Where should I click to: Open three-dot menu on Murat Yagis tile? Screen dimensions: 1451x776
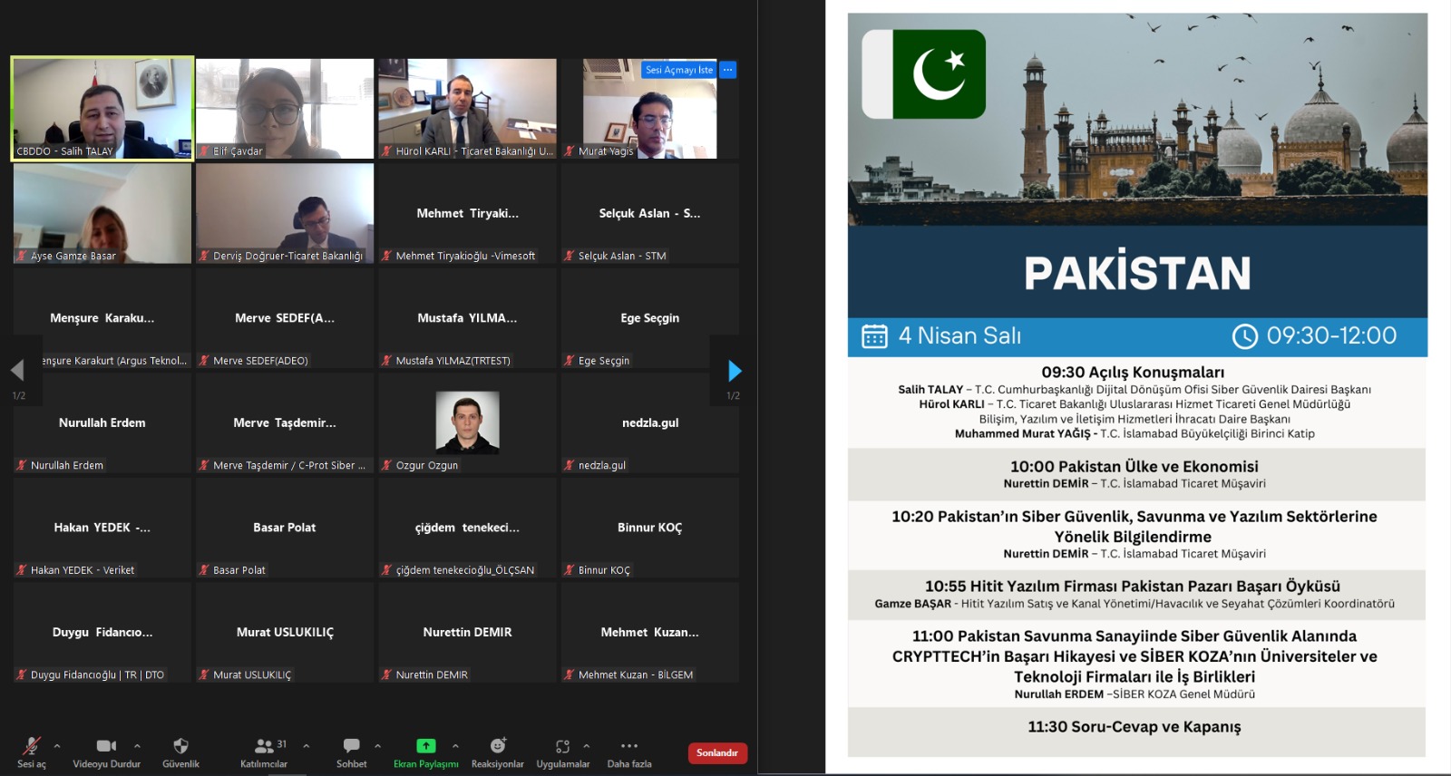point(728,70)
